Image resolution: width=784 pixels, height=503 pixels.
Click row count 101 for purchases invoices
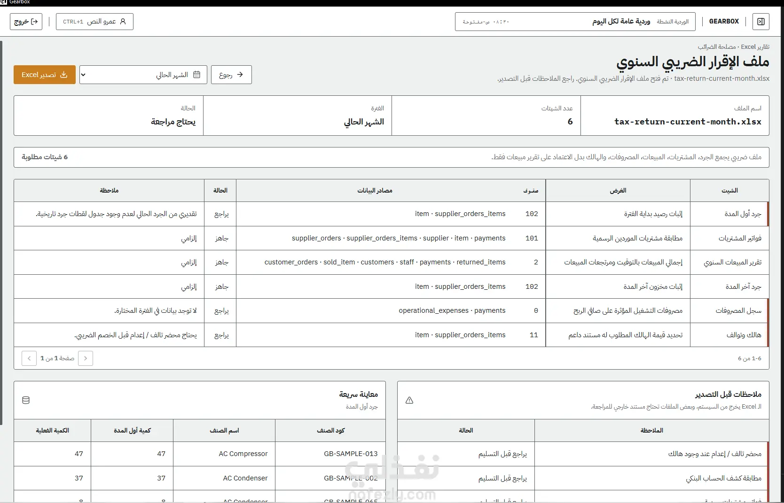(532, 239)
